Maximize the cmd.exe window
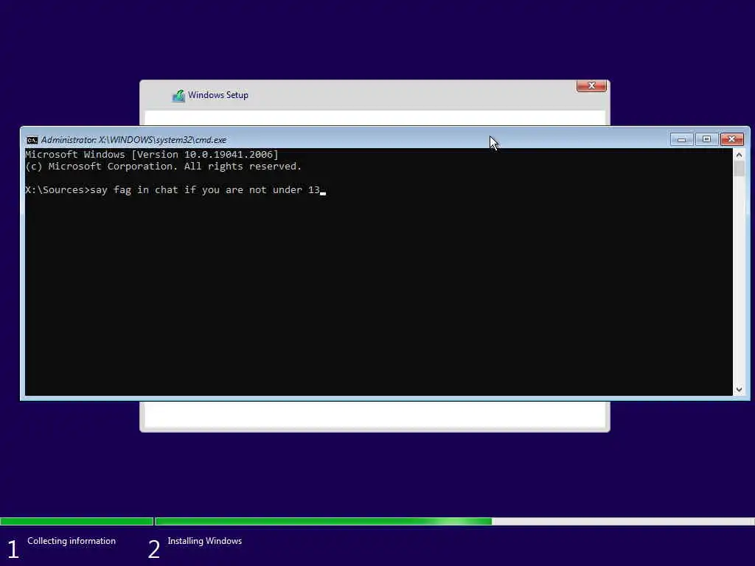This screenshot has height=566, width=755. (x=706, y=139)
